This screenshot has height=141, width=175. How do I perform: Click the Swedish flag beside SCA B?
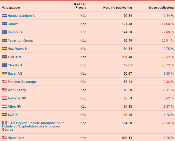(4, 114)
